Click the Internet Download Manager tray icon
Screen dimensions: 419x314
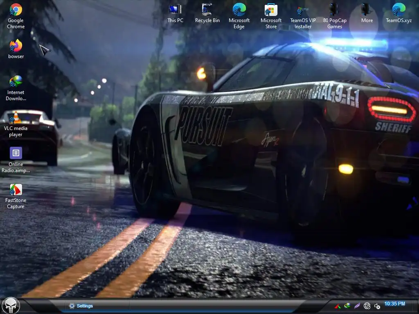coord(347,306)
